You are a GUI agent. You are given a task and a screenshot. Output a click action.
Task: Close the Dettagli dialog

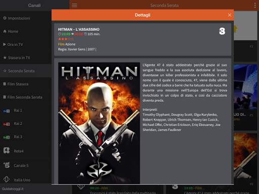coord(230,15)
